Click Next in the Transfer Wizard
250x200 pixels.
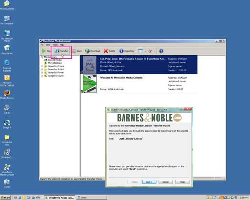[x=149, y=182]
